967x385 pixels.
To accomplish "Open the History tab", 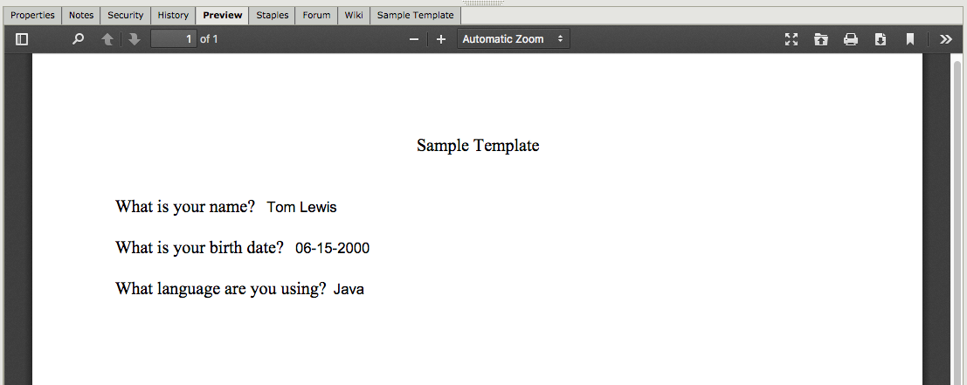I will click(173, 15).
